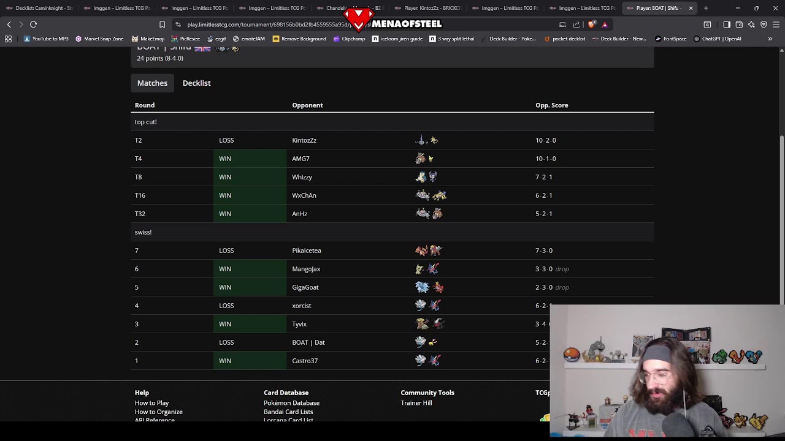Screen dimensions: 785x441
Task: Go back to the previous page
Action: pyautogui.click(x=9, y=24)
